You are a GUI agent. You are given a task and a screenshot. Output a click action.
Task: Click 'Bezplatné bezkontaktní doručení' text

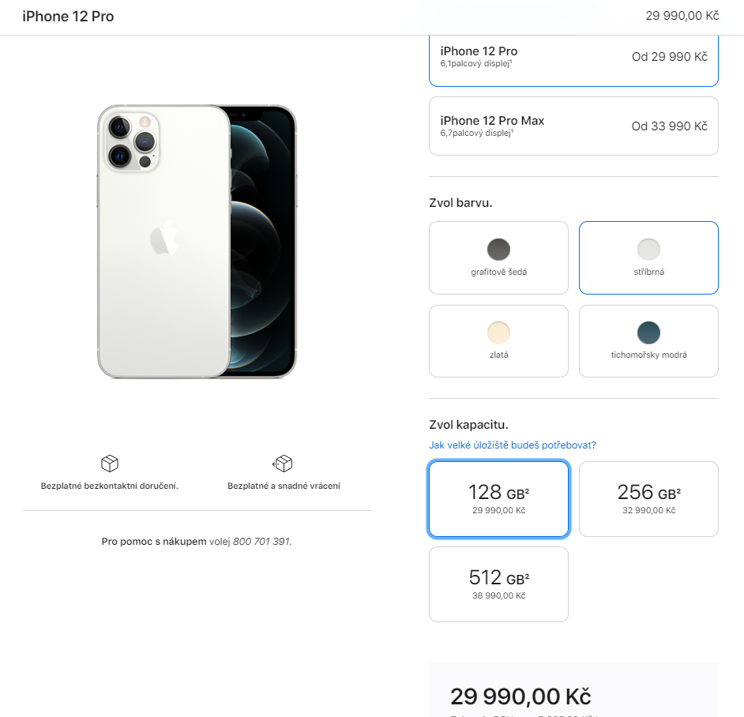tap(110, 486)
